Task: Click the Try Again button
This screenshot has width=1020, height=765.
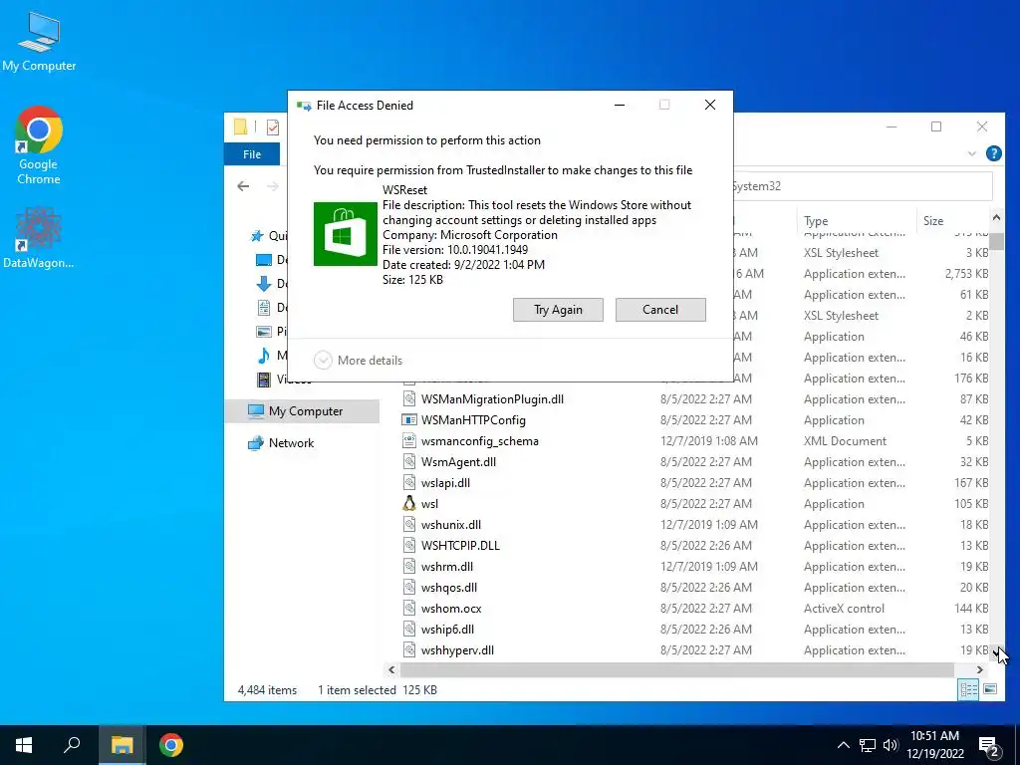Action: (x=558, y=310)
